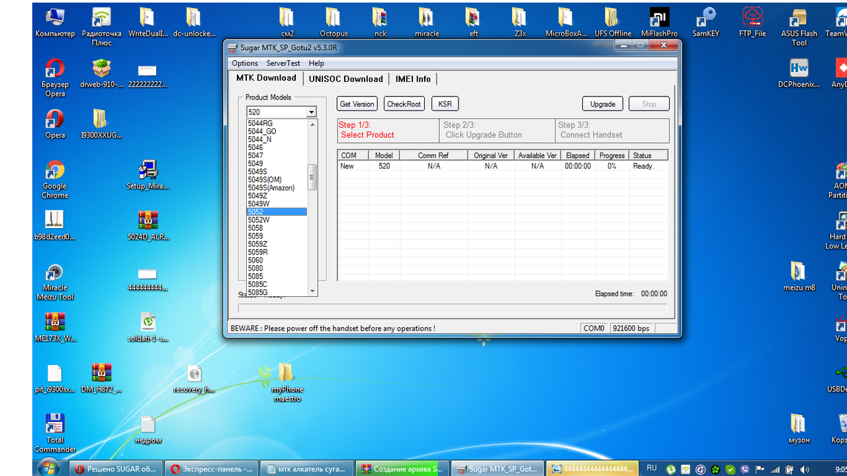Select the FTP_File desktop icon

click(x=752, y=22)
